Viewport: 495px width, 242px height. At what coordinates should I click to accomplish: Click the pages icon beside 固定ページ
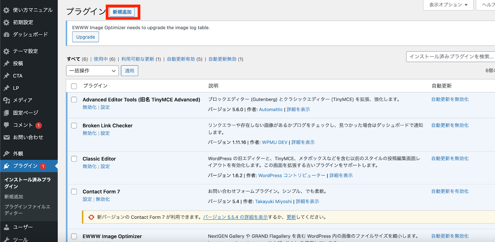click(x=6, y=113)
